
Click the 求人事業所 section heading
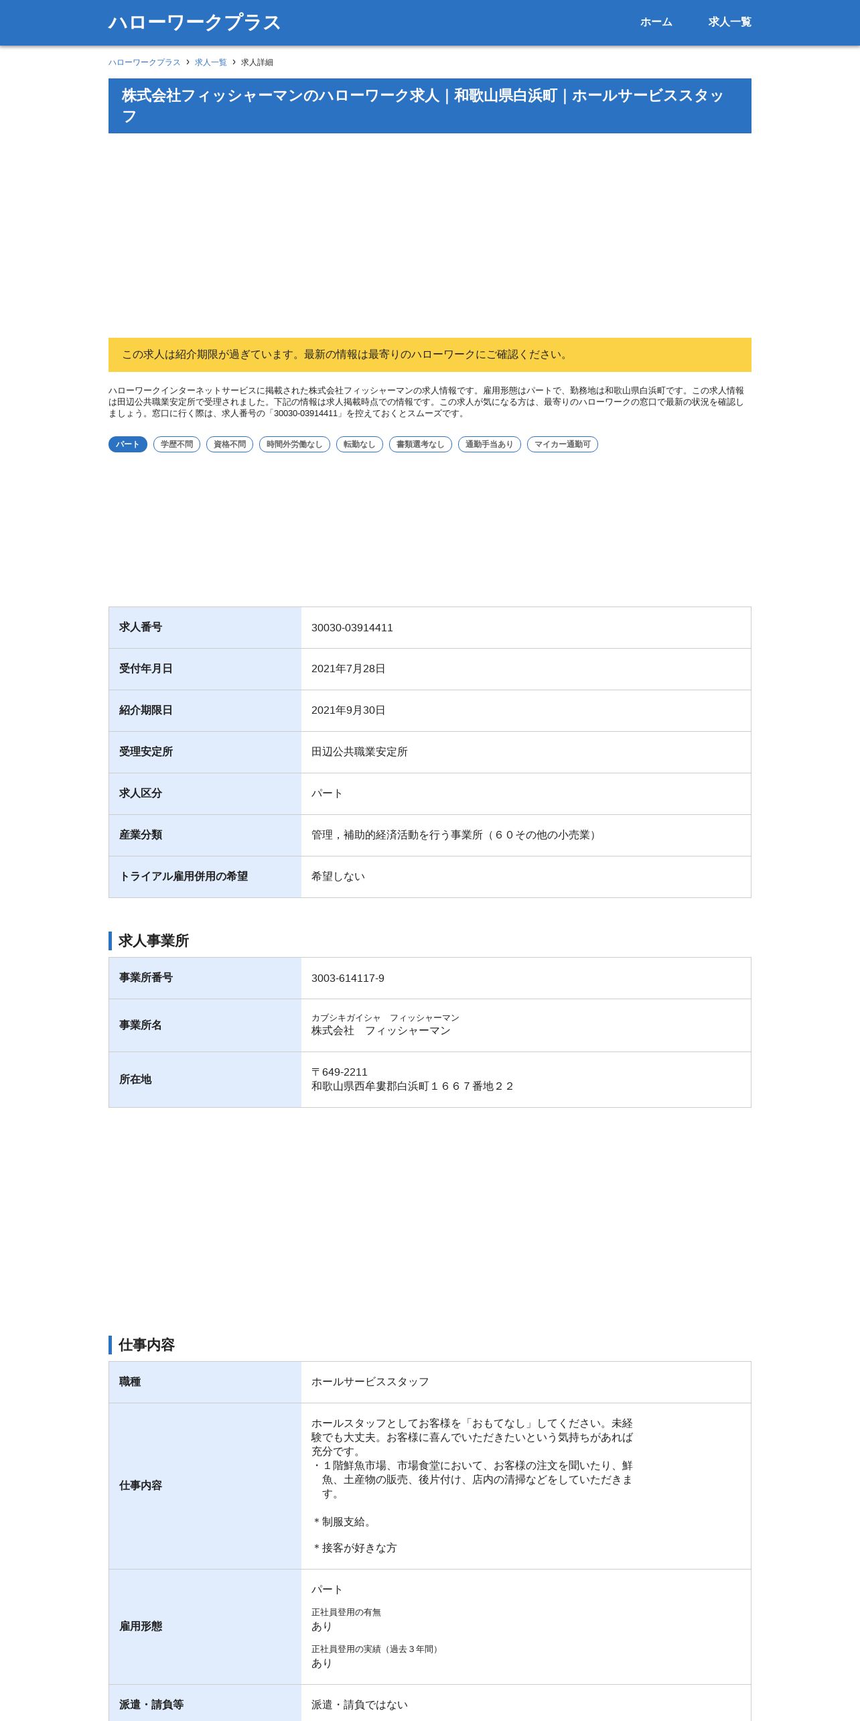tap(153, 941)
